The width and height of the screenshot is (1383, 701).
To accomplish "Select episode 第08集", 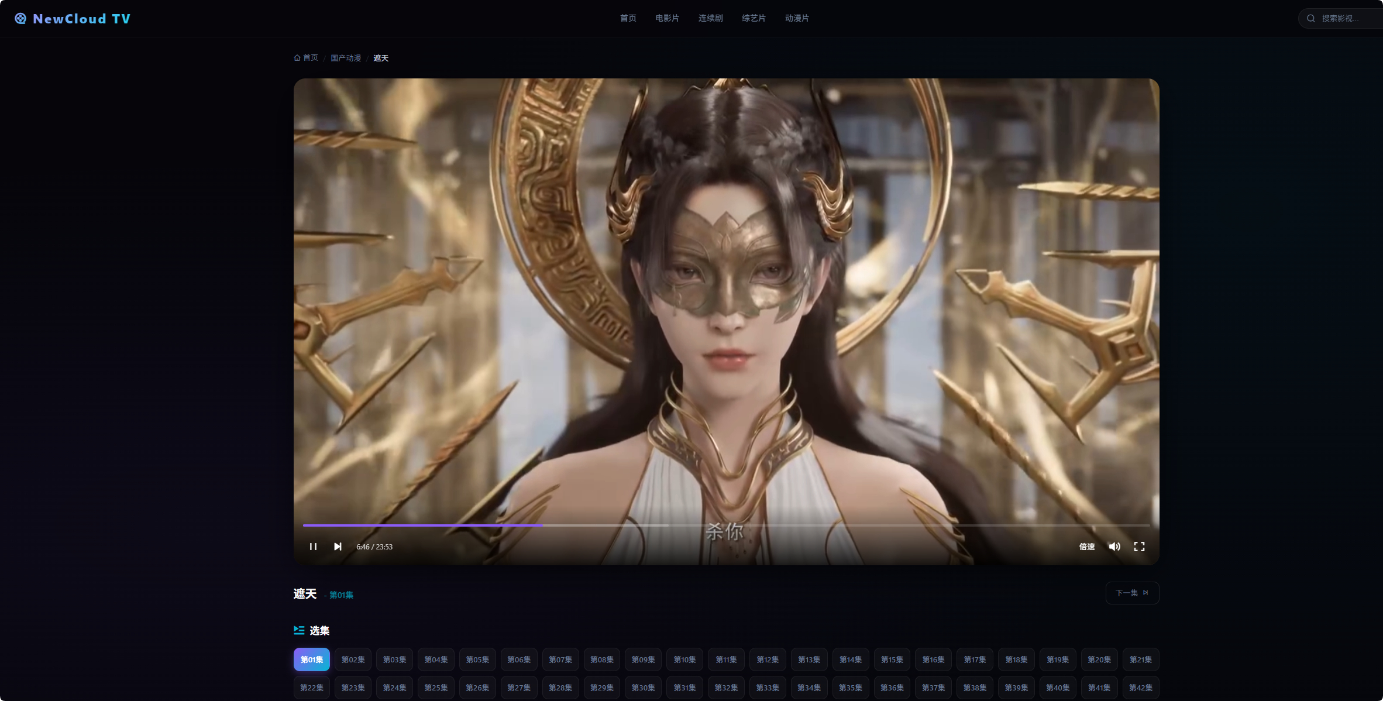I will pyautogui.click(x=602, y=659).
